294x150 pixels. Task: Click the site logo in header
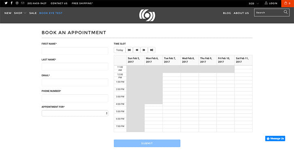click(147, 15)
